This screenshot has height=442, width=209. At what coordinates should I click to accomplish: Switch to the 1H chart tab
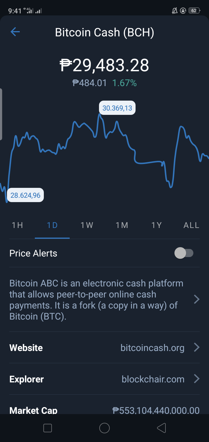pyautogui.click(x=17, y=225)
